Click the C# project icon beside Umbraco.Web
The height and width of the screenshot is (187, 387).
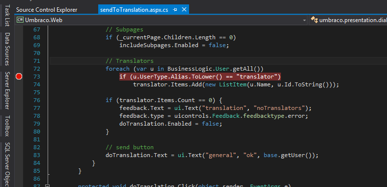(x=20, y=20)
